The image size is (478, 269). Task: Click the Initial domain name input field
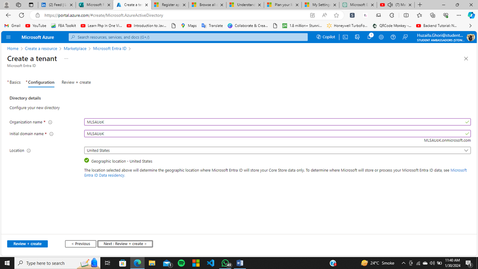pos(277,134)
